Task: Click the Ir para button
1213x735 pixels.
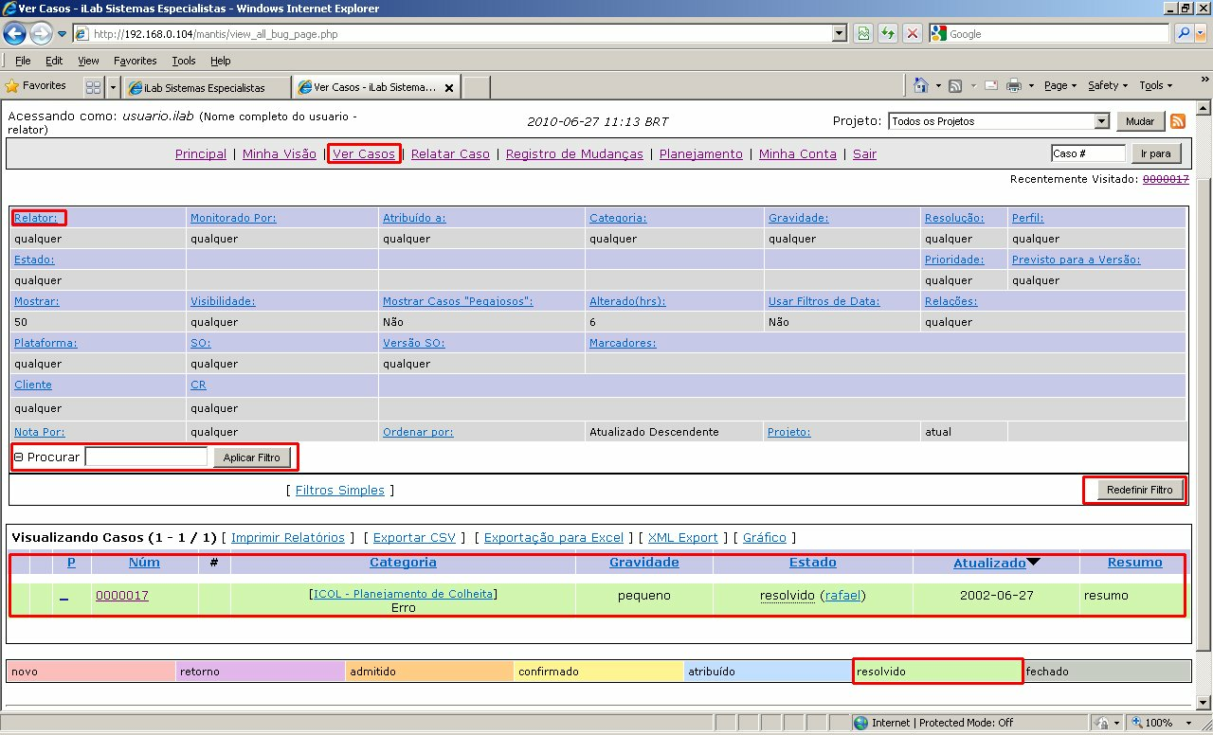Action: [x=1155, y=153]
